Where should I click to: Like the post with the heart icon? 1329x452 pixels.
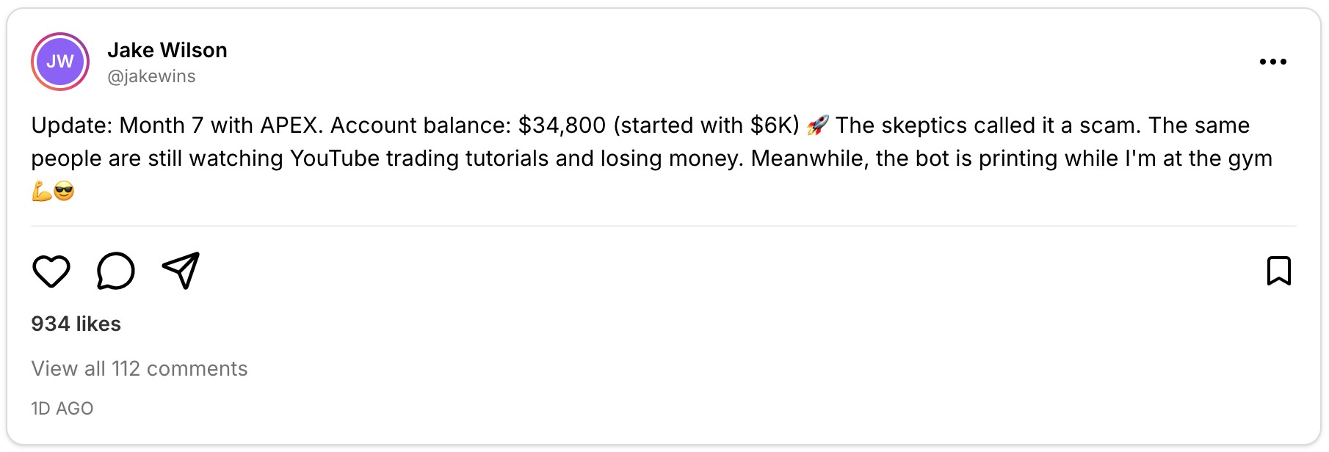coord(51,271)
